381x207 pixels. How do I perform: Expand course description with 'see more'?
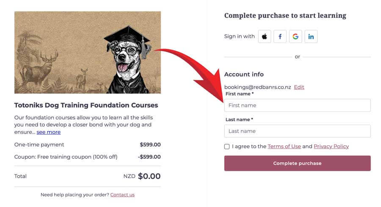click(48, 132)
